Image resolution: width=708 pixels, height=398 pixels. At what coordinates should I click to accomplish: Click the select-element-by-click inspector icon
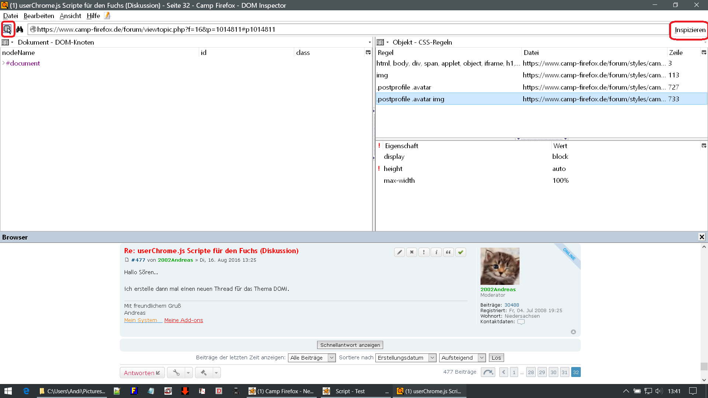[x=7, y=29]
